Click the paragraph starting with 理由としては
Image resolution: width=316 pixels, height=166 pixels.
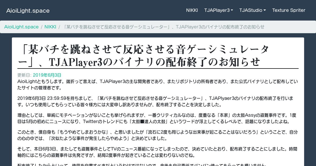click(x=158, y=118)
